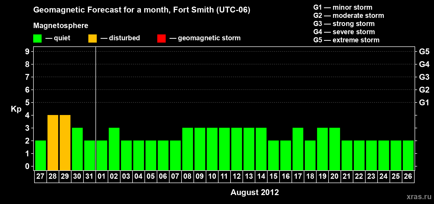Select the green bar for day 26
Viewport: 434px width, 204px height.
pyautogui.click(x=408, y=155)
